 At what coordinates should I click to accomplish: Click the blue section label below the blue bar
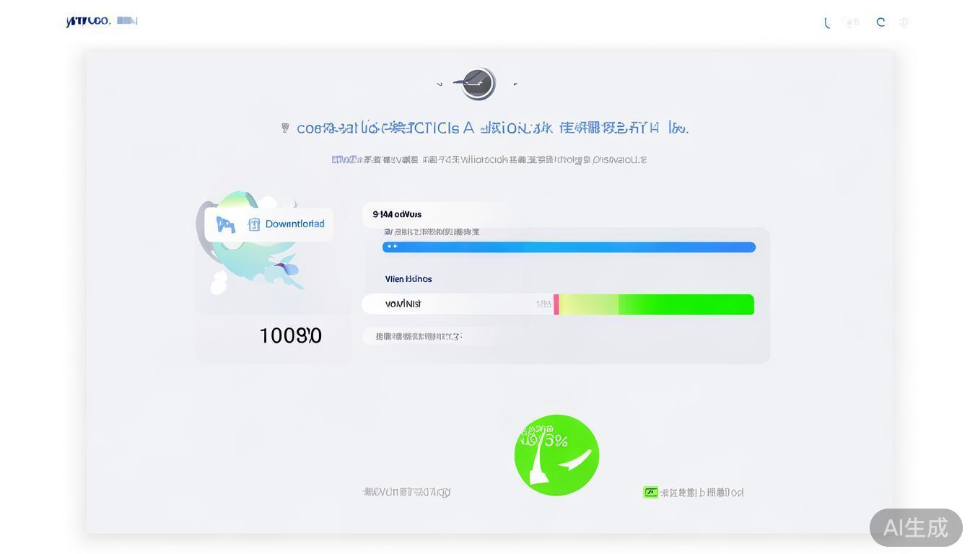pyautogui.click(x=408, y=279)
